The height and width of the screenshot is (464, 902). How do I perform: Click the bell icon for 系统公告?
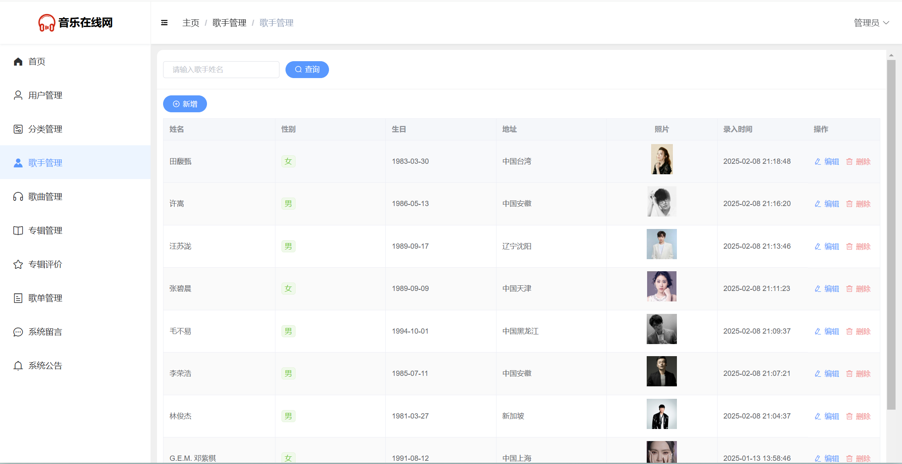pos(18,366)
